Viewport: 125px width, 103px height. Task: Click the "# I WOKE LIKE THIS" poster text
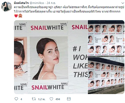[80, 62]
